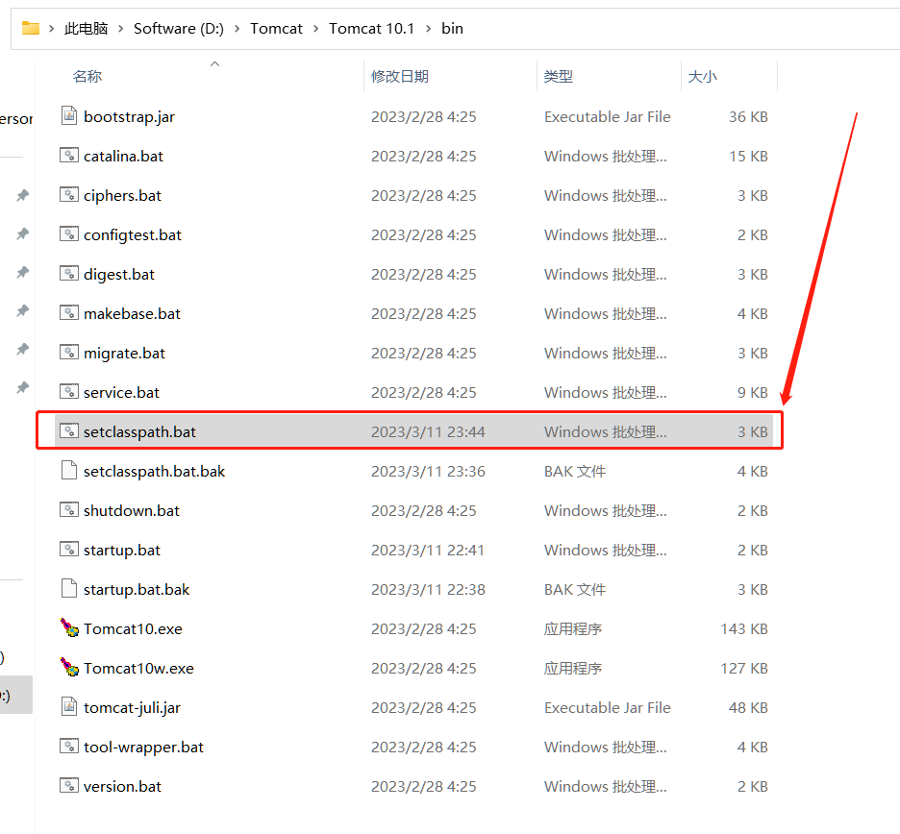Click bin segment in breadcrumb
This screenshot has height=834, width=900.
pyautogui.click(x=452, y=29)
